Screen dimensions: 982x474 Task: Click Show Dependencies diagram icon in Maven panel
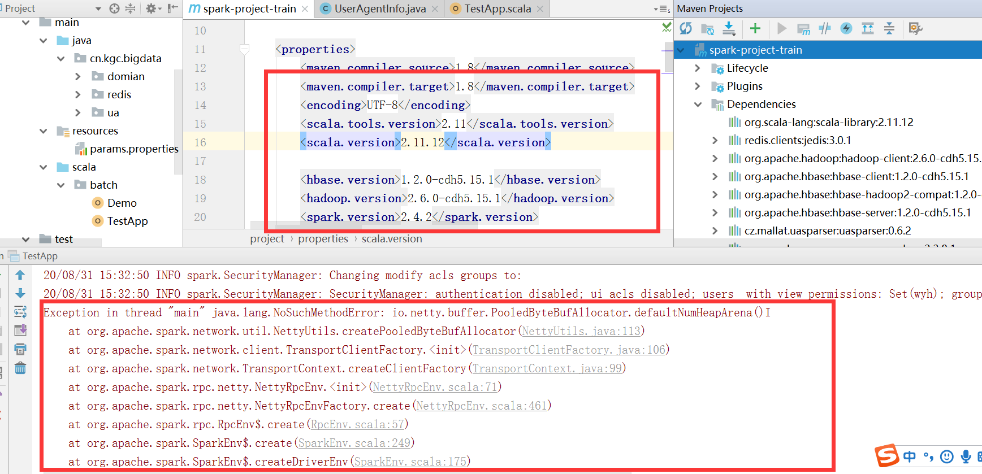868,28
